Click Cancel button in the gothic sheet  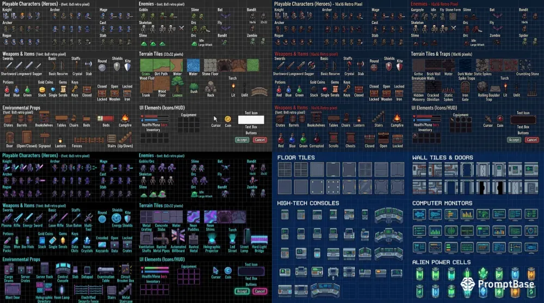tap(532, 140)
